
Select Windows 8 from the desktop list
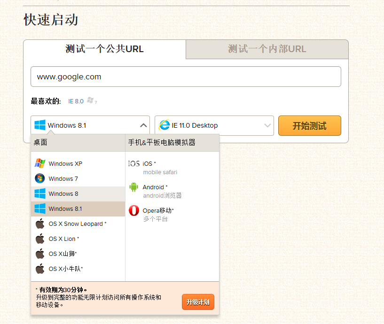tap(78, 194)
